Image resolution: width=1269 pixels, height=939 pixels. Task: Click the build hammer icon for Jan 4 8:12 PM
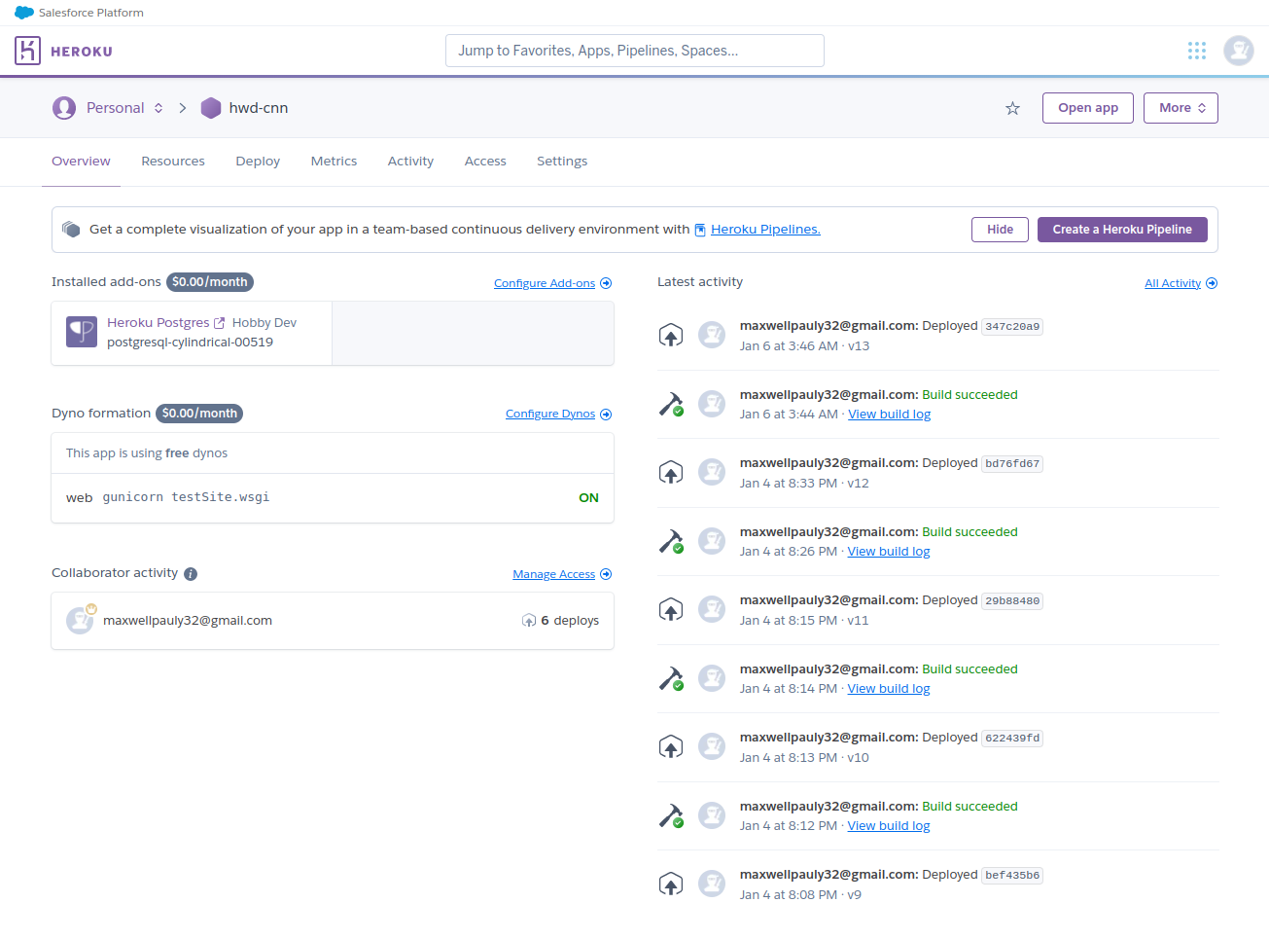pyautogui.click(x=671, y=815)
